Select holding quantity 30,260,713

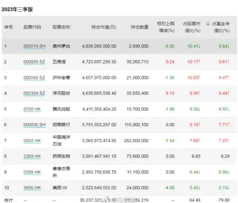coord(137,62)
